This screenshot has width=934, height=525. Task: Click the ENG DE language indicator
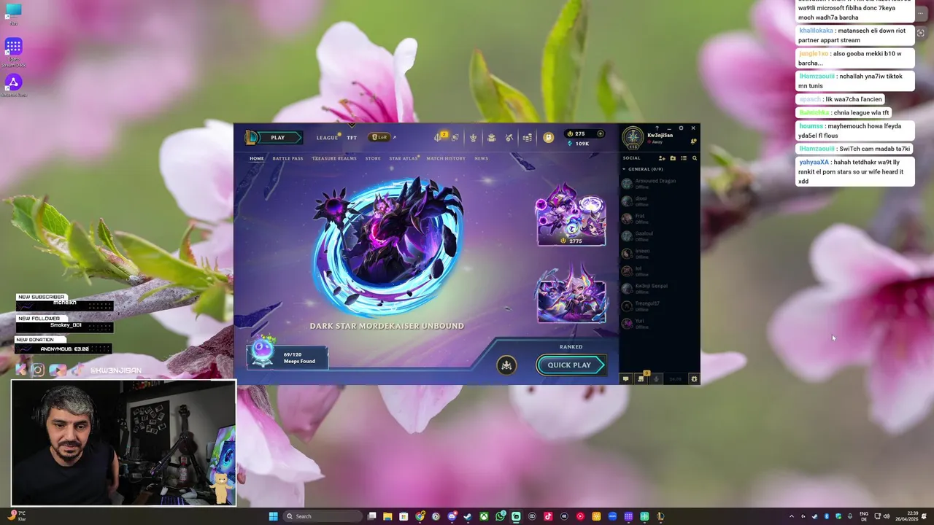coord(864,516)
